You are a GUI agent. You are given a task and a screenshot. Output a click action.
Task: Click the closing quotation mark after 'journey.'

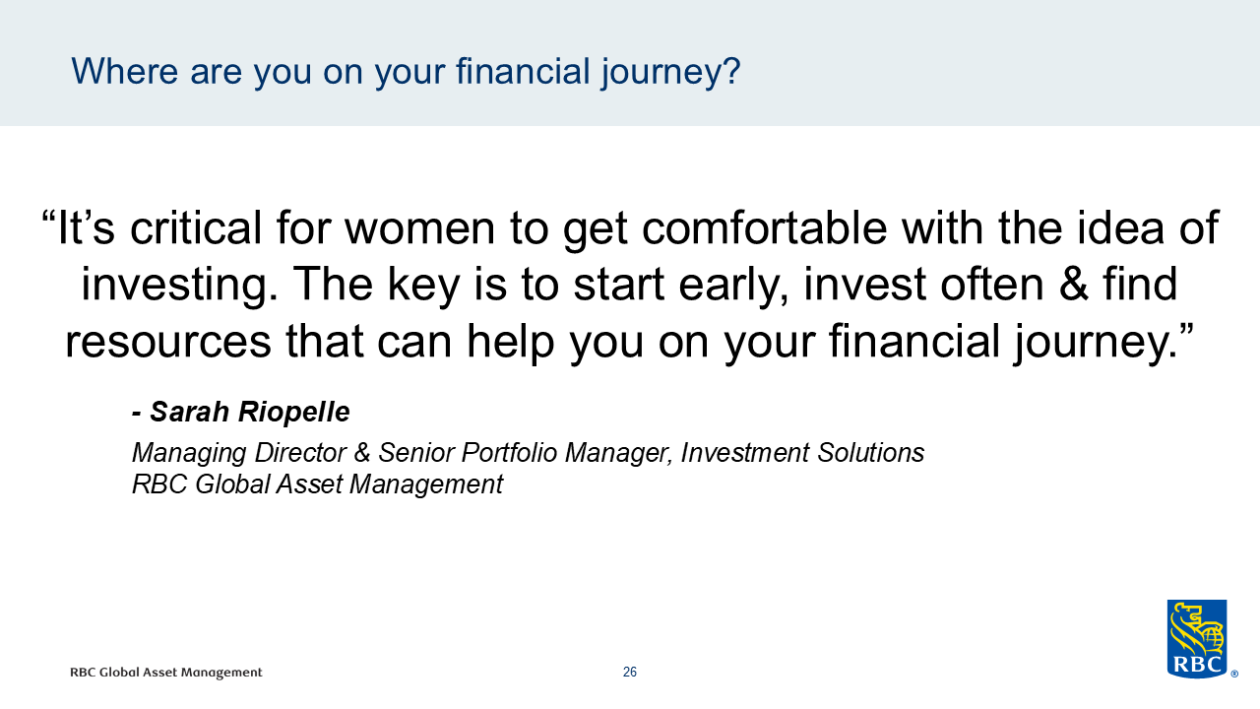click(x=1181, y=327)
